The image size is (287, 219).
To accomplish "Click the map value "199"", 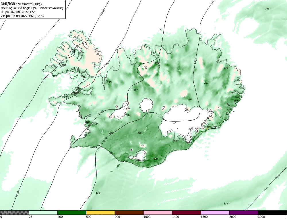I will pyautogui.click(x=55, y=76).
